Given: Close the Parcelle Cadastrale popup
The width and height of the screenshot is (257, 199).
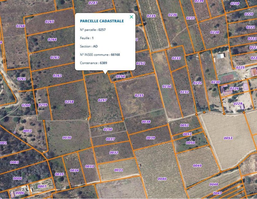Looking at the screenshot, I should point(131,17).
